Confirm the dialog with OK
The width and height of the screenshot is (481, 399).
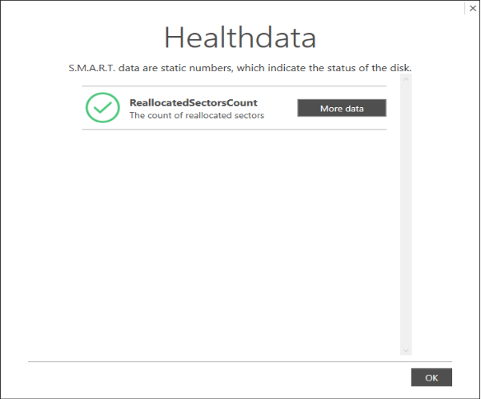(x=431, y=377)
